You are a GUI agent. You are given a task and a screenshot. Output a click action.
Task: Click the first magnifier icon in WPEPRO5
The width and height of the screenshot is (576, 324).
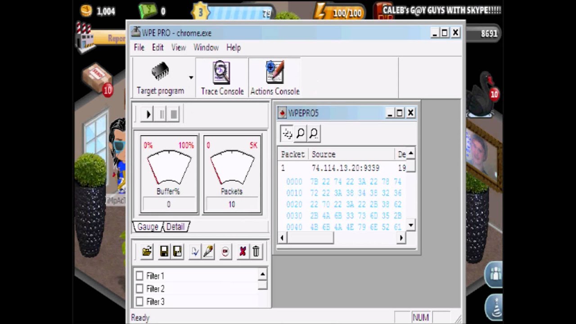coord(301,133)
